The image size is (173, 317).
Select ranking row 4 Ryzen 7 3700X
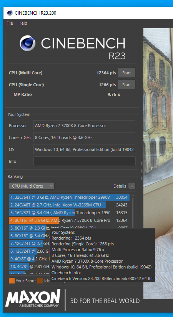(x=69, y=220)
